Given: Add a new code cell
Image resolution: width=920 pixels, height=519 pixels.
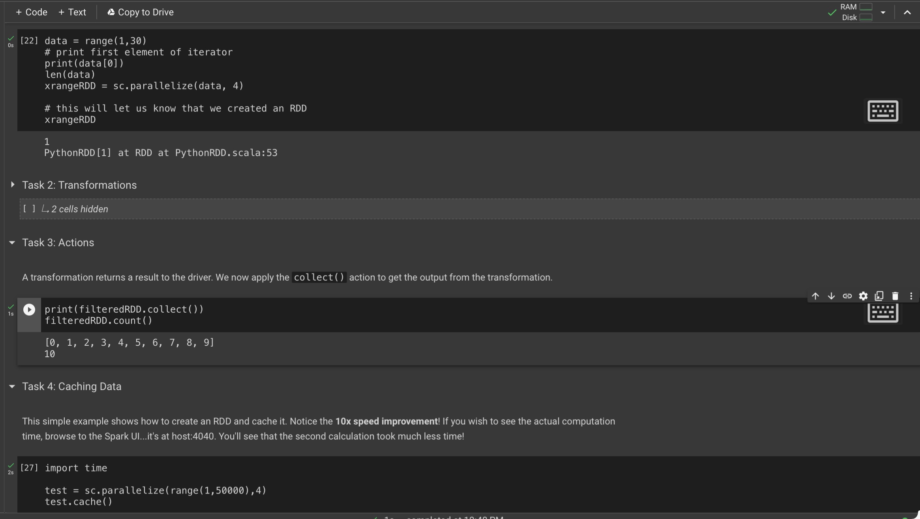Looking at the screenshot, I should (x=31, y=12).
